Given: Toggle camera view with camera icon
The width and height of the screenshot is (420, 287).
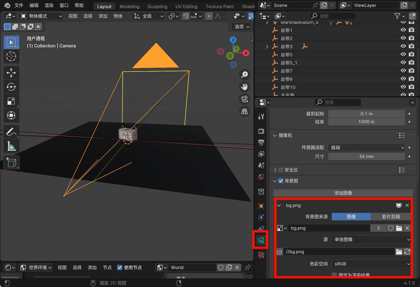Looking at the screenshot, I should tap(244, 99).
